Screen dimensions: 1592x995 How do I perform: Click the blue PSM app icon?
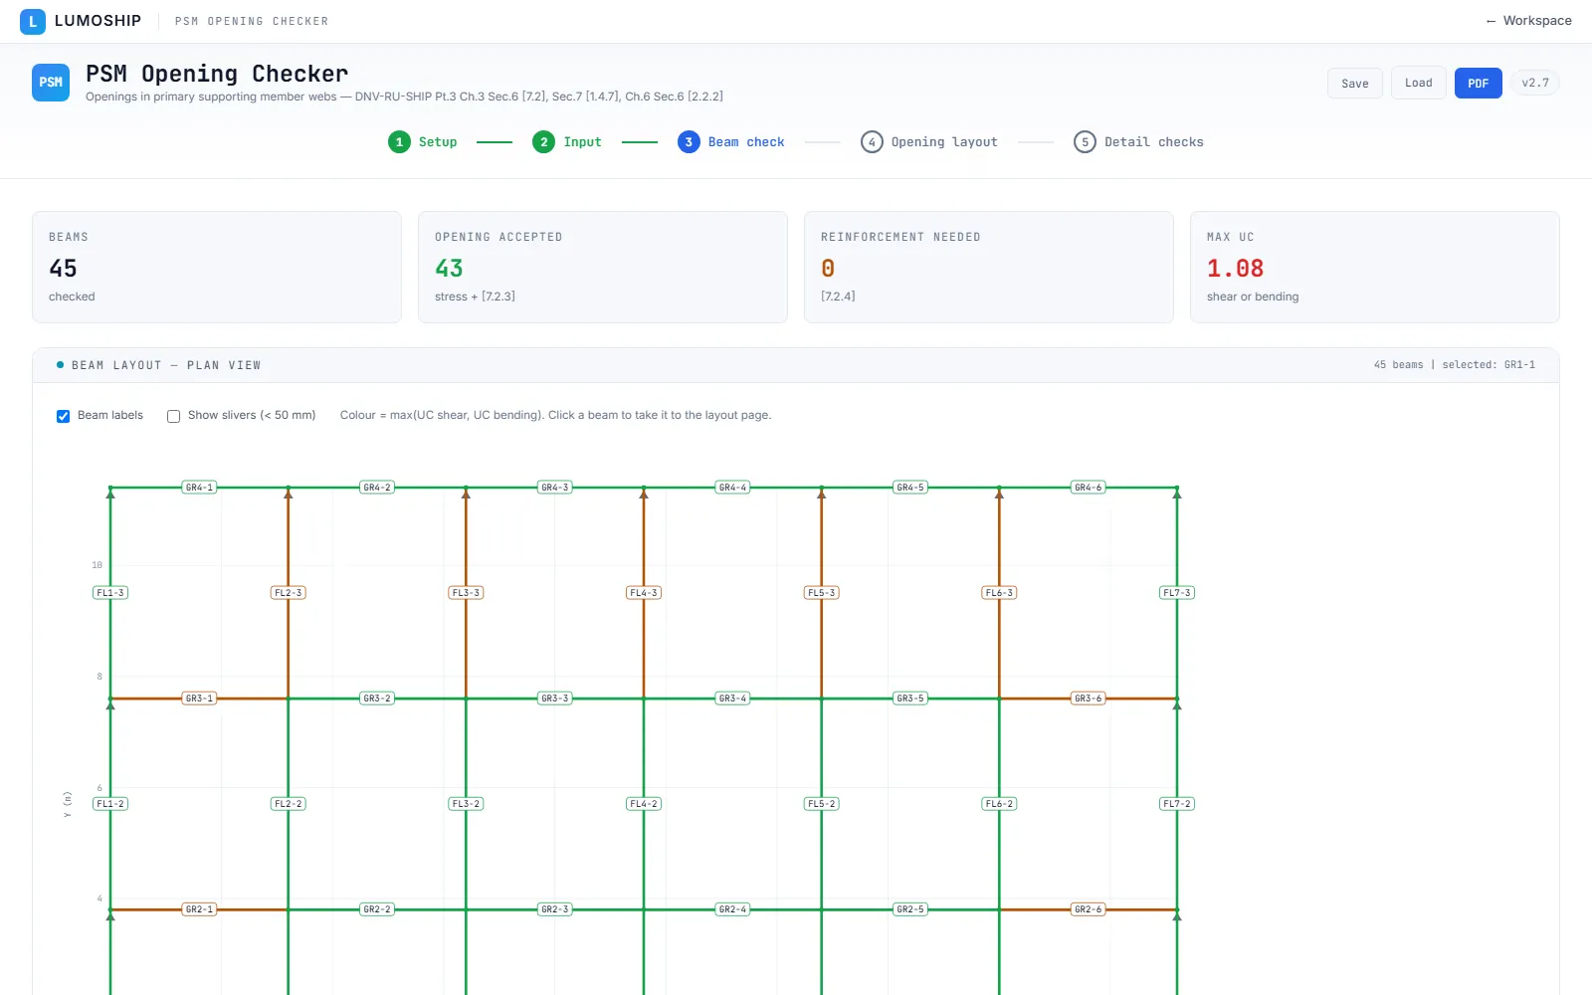tap(51, 83)
